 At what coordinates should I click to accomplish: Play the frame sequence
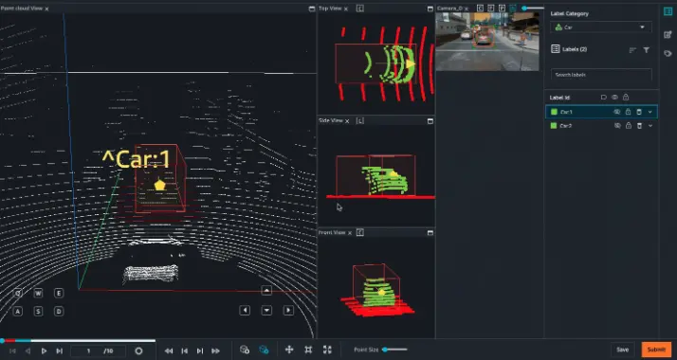(44, 351)
